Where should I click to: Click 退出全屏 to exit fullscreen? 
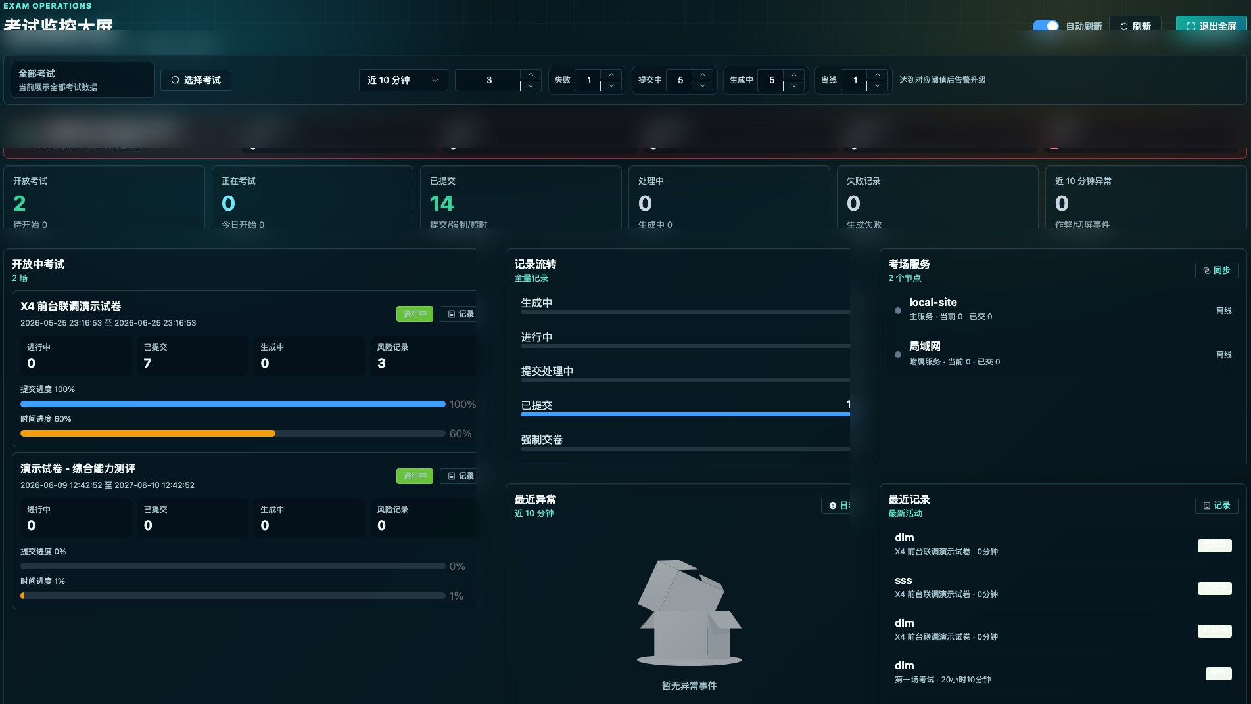pyautogui.click(x=1211, y=26)
